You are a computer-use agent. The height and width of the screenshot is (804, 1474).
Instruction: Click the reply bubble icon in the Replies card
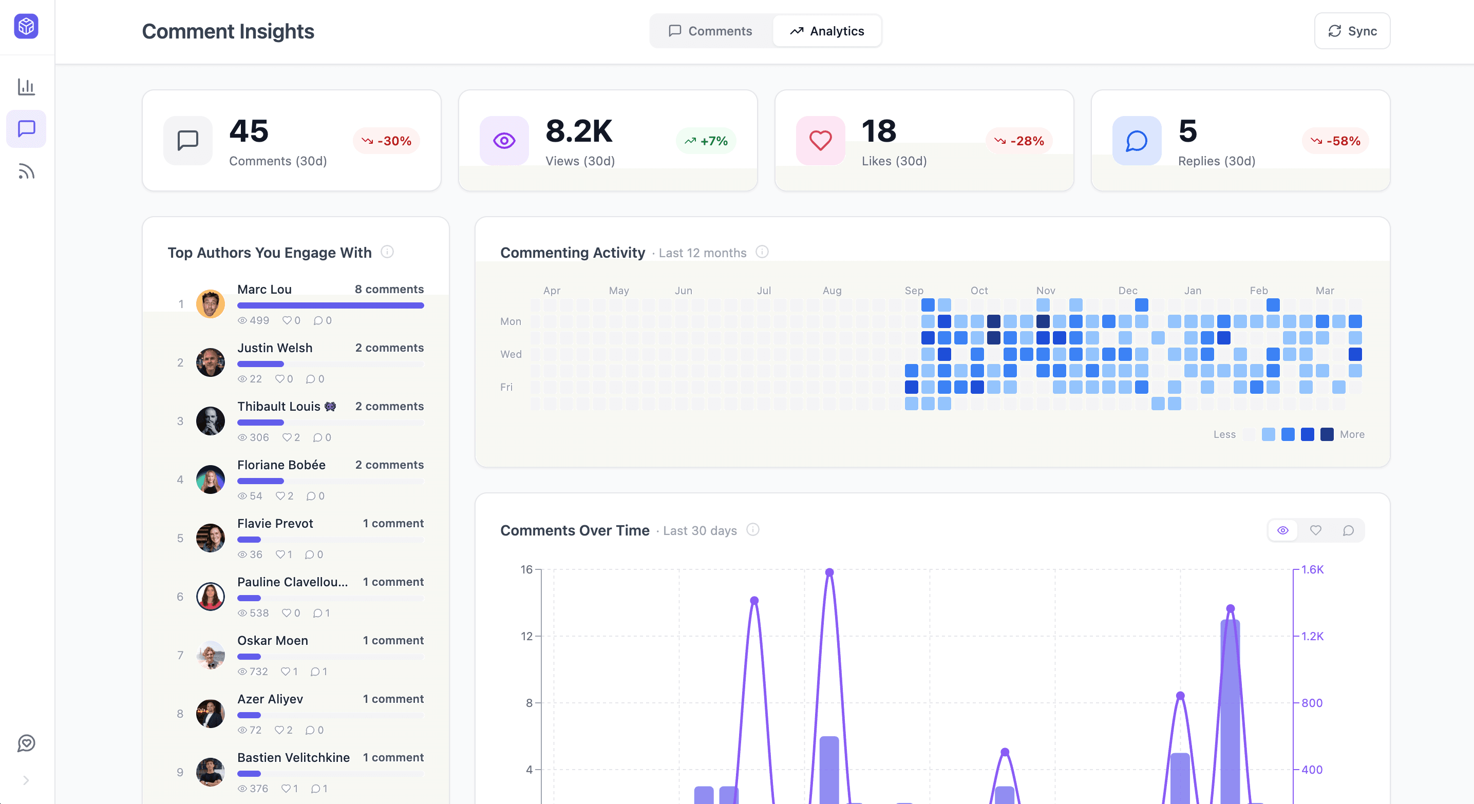[x=1137, y=141]
